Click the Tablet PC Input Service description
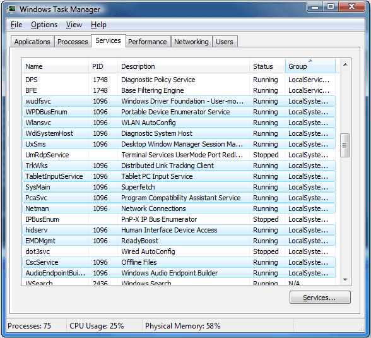371x338 pixels. [157, 176]
